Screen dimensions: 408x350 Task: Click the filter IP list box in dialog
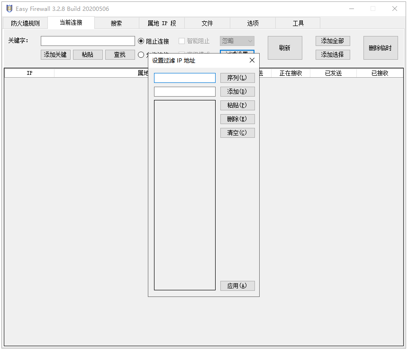[x=185, y=195]
